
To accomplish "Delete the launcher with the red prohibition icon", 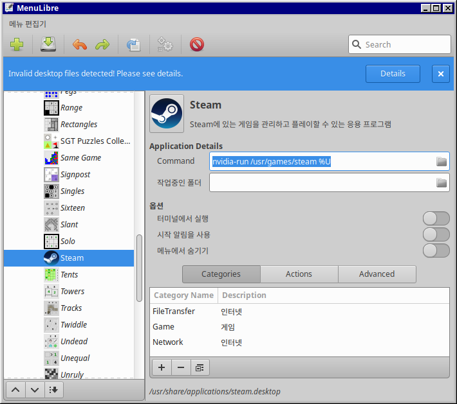I will [197, 44].
